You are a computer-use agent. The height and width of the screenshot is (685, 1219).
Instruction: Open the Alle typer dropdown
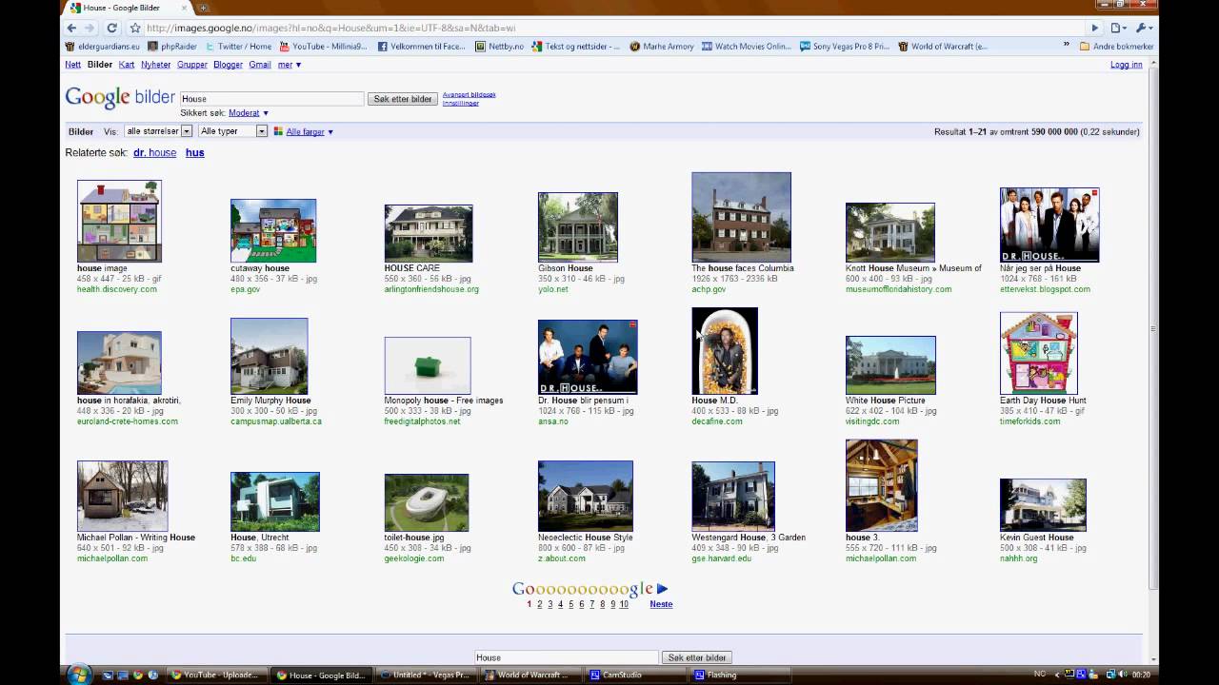pos(232,131)
